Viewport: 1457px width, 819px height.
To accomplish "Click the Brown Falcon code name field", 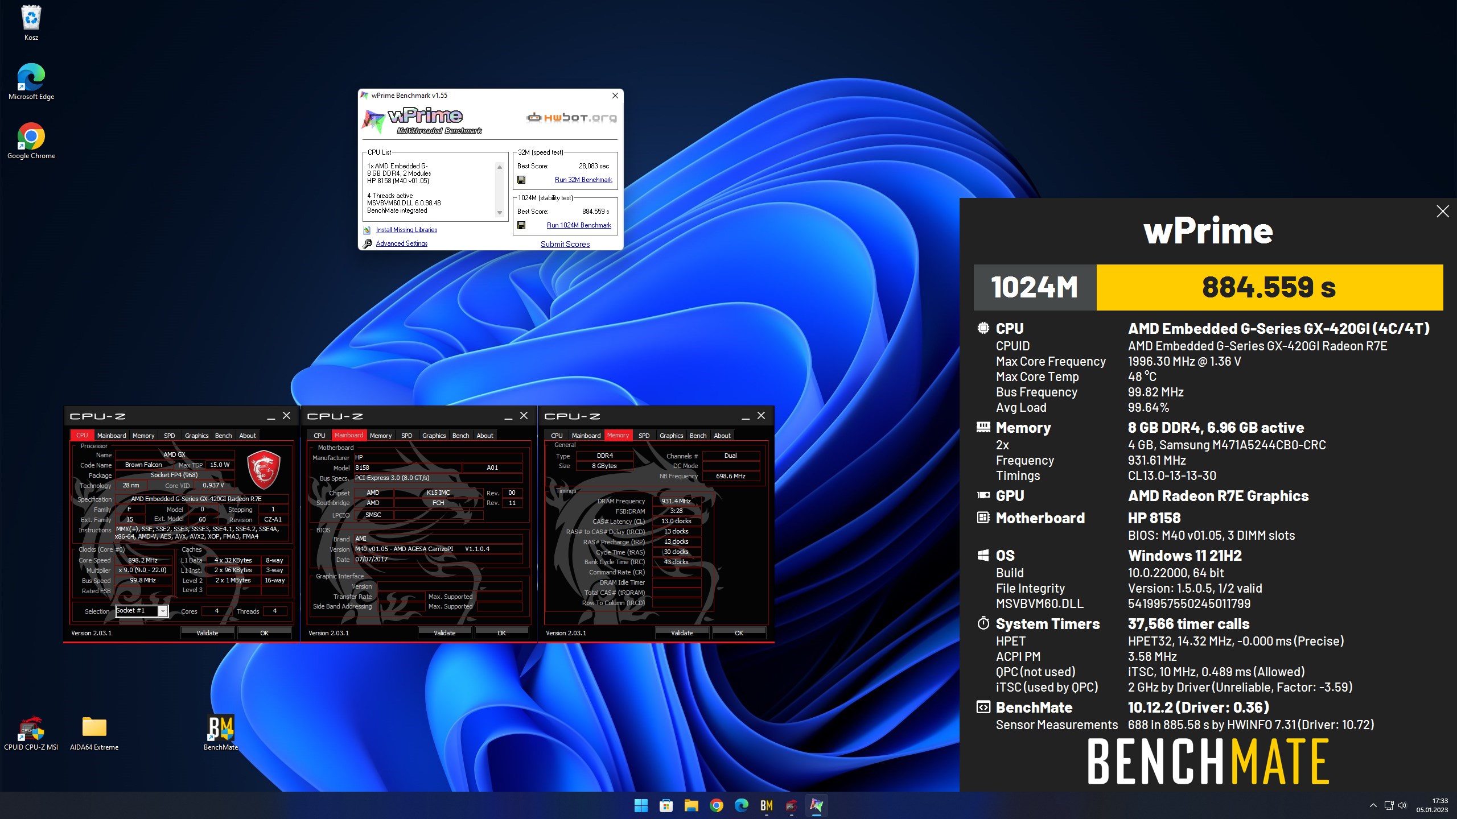I will click(143, 465).
